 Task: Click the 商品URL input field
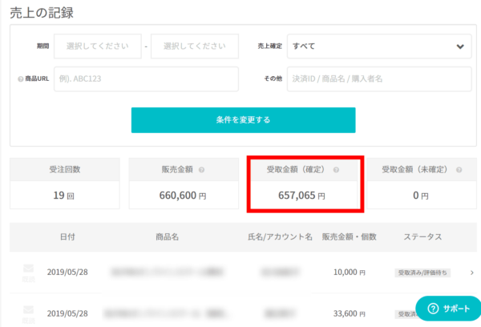146,79
